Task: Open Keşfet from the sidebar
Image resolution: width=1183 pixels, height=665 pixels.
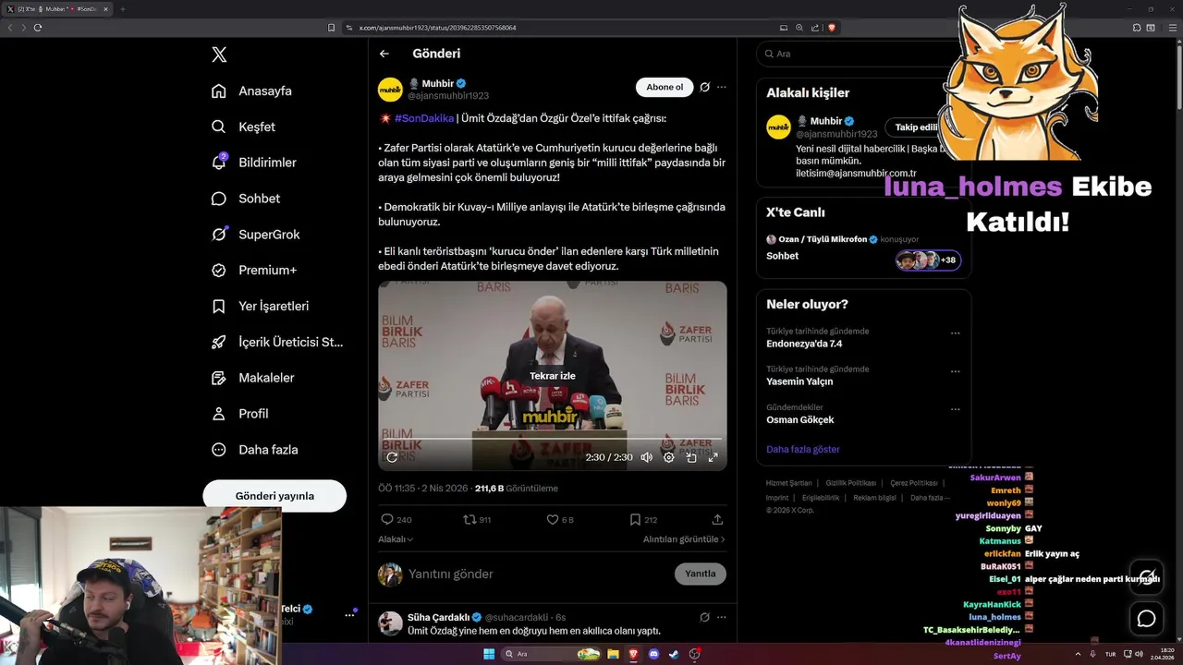Action: 243,127
